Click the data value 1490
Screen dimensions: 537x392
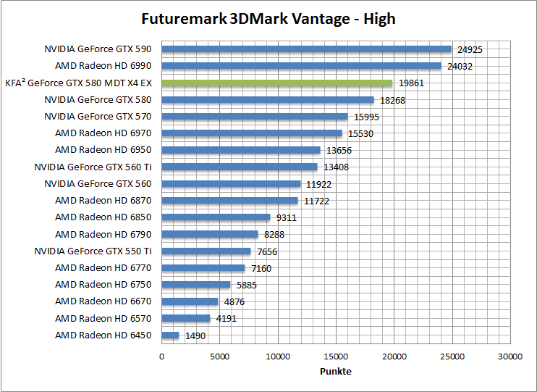[x=195, y=335]
